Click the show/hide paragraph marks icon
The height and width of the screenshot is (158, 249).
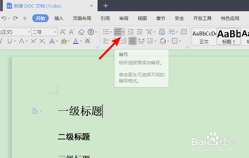[172, 32]
